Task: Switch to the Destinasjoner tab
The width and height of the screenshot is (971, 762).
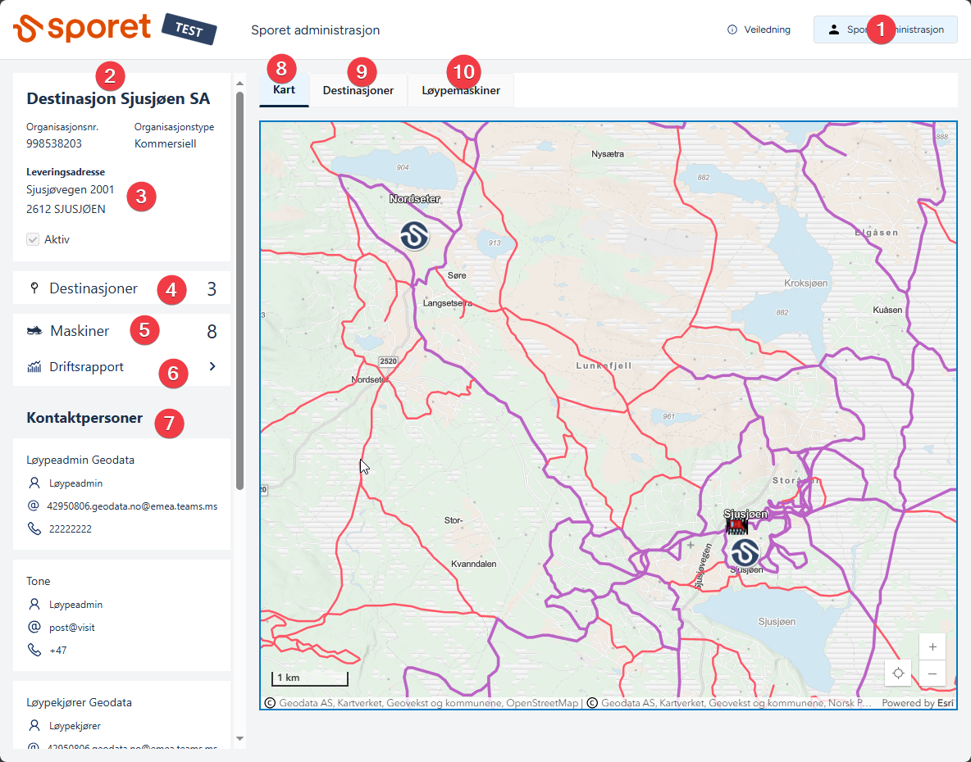Action: (x=358, y=91)
